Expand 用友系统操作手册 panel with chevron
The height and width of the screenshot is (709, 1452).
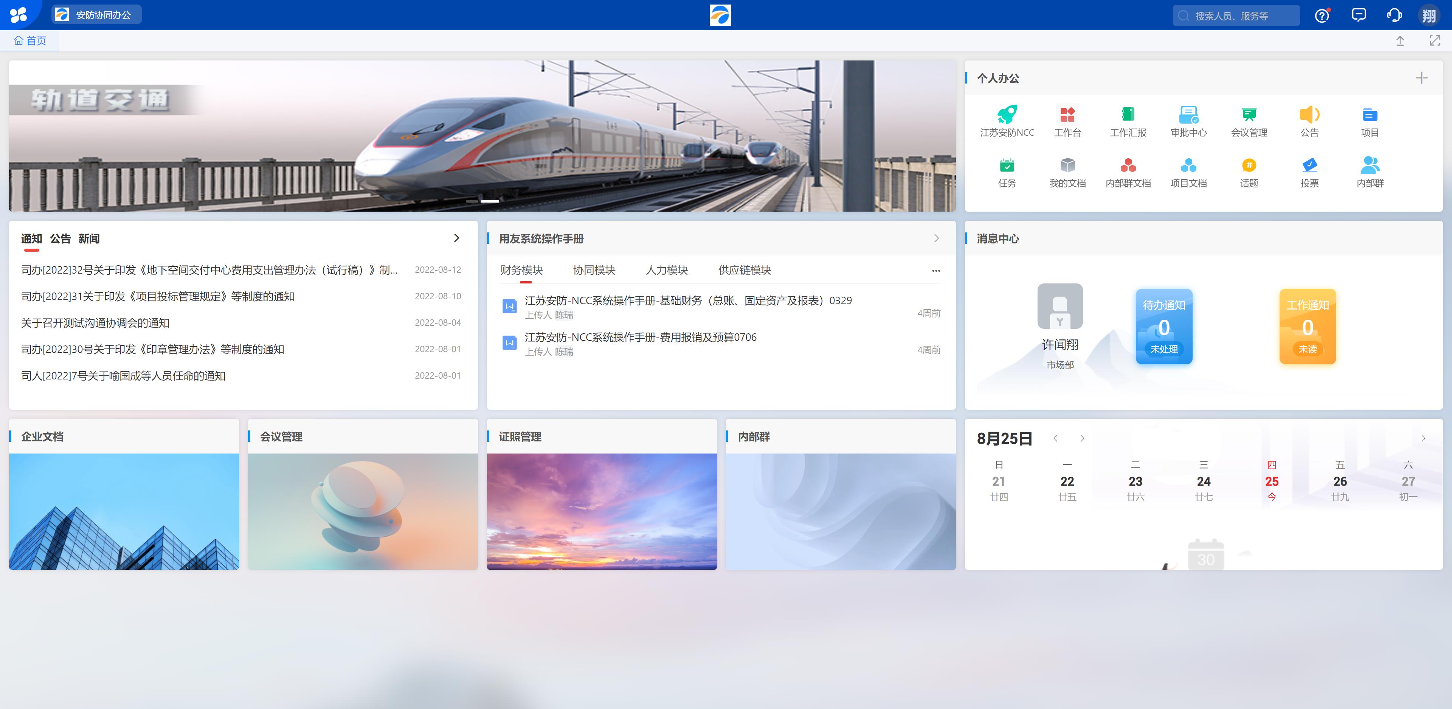[x=936, y=238]
